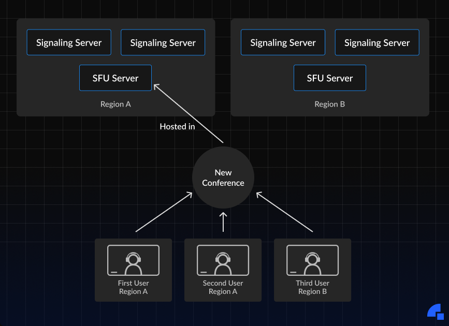Click the blue logo in the corner

(x=435, y=311)
